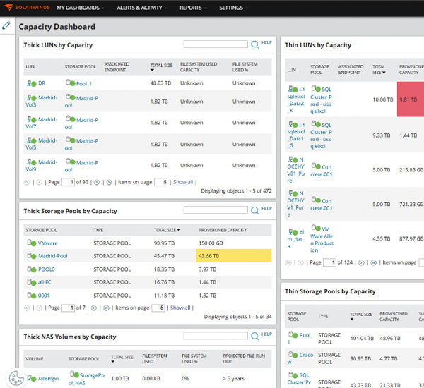Screen dimensions: 424x388
Task: Jump to last page of Thick Storage Pools
Action: 106,308
